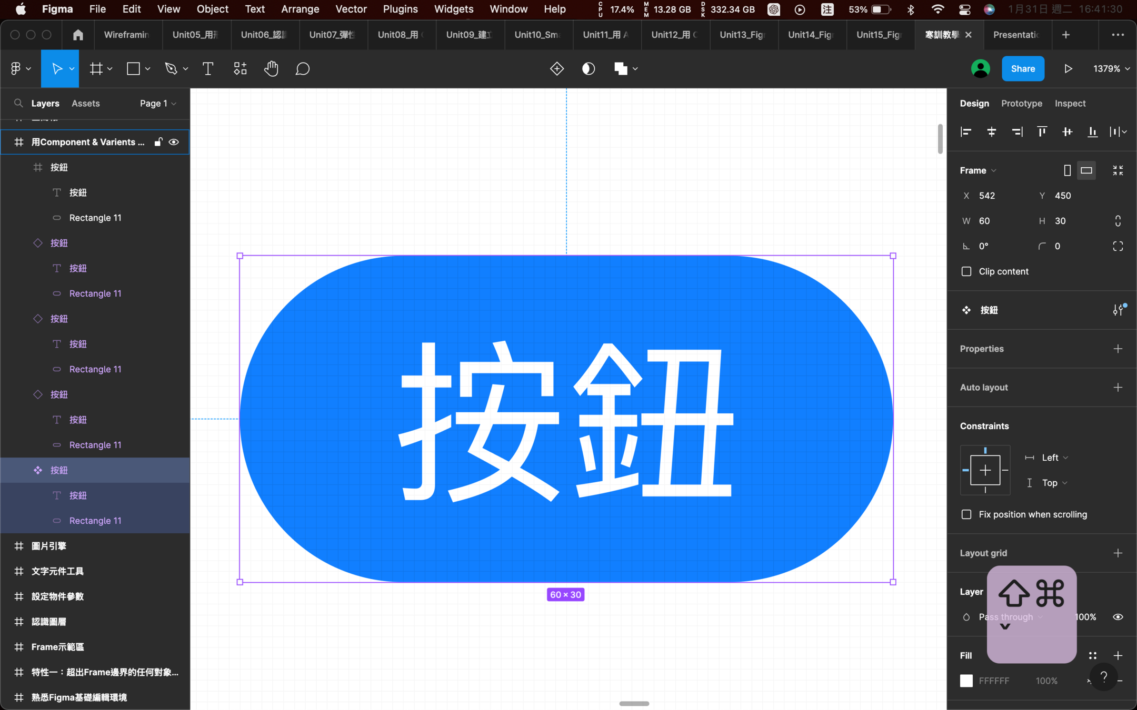Align selection to horizontal centers
Screen dimensions: 1137x710
pyautogui.click(x=991, y=131)
